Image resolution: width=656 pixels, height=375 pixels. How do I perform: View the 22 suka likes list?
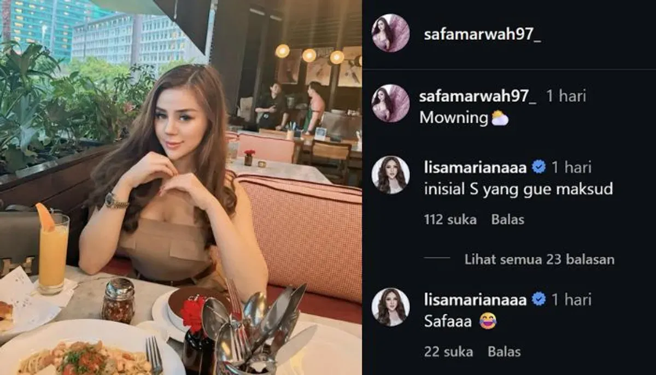[448, 352]
